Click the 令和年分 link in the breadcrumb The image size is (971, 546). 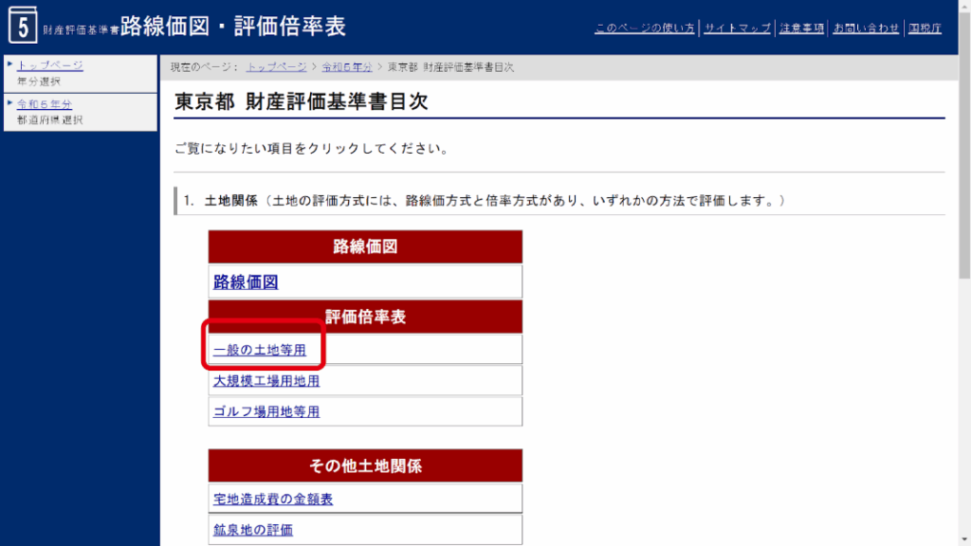pos(346,67)
